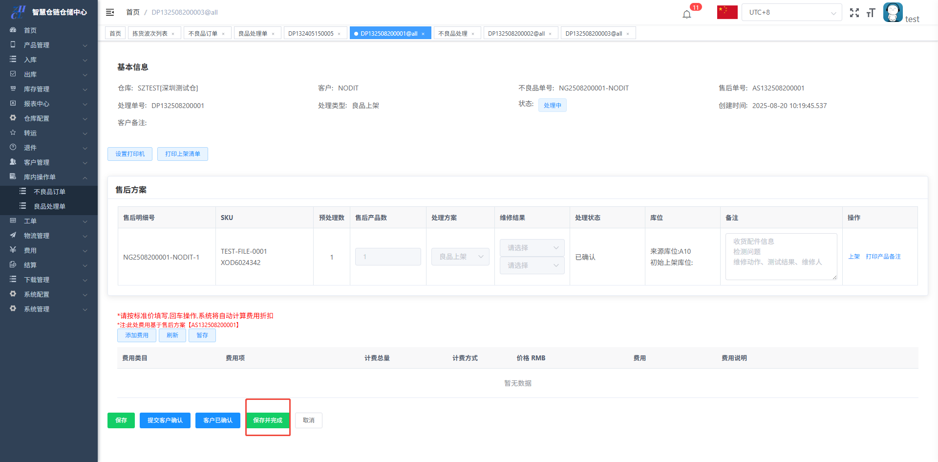
Task: Open the first 请选择 repair result dropdown
Action: click(x=532, y=248)
